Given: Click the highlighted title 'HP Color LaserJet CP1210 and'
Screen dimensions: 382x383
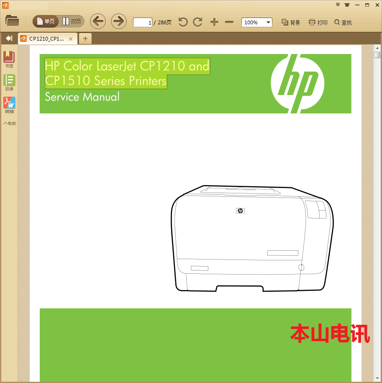Looking at the screenshot, I should click(127, 66).
